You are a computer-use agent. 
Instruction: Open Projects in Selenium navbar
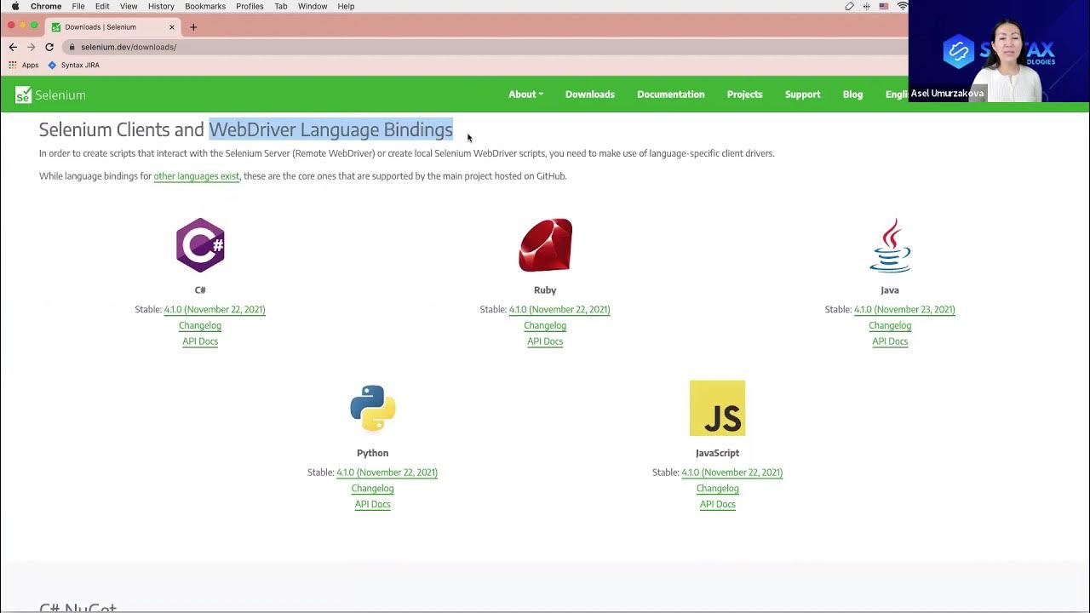coord(745,95)
